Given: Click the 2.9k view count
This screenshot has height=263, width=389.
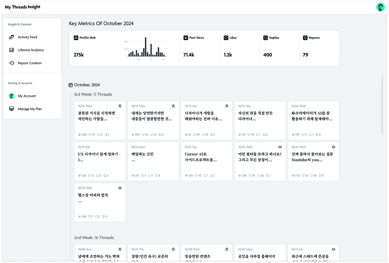Looking at the screenshot, I should tap(244, 176).
